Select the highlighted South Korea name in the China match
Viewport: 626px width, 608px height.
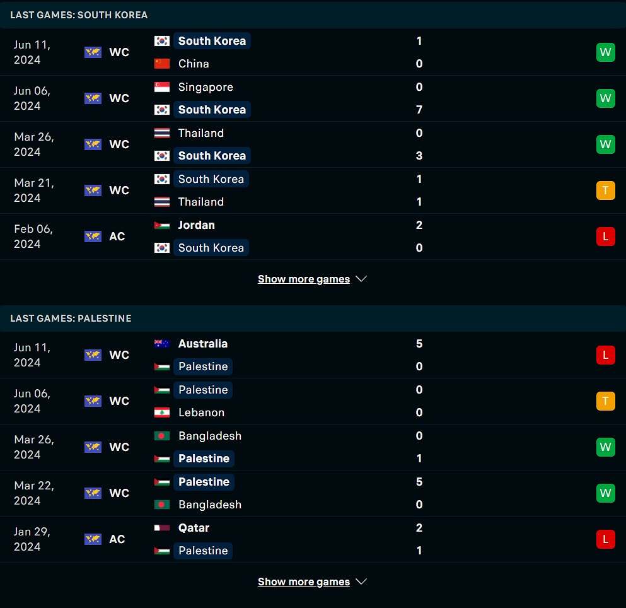tap(212, 41)
